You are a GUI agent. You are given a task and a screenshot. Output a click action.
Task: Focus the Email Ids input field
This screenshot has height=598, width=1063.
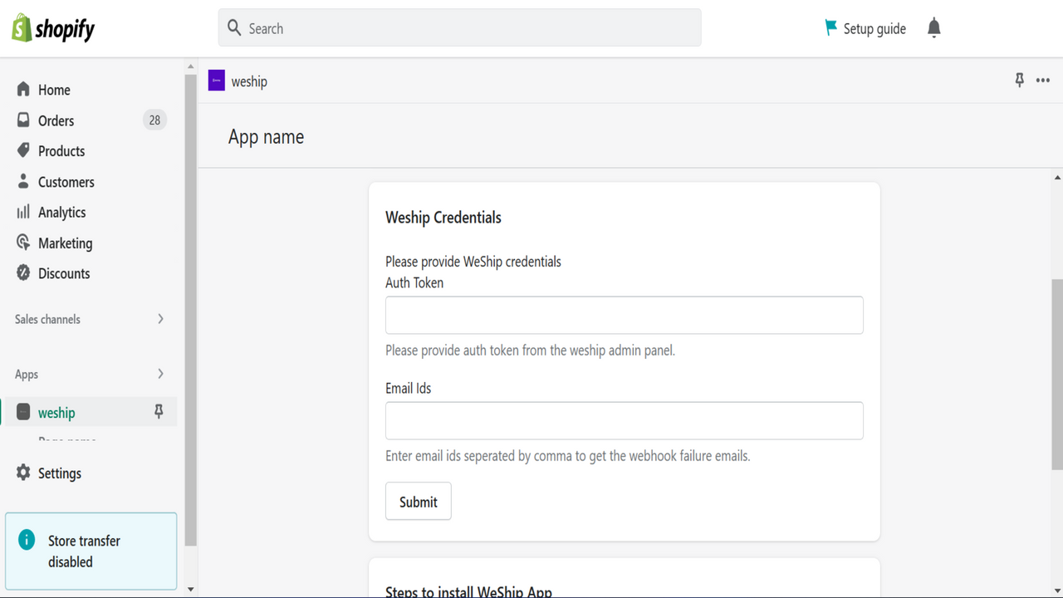(625, 421)
